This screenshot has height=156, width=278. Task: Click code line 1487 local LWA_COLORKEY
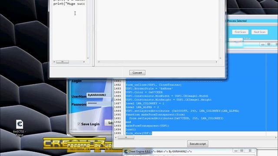[145, 104]
